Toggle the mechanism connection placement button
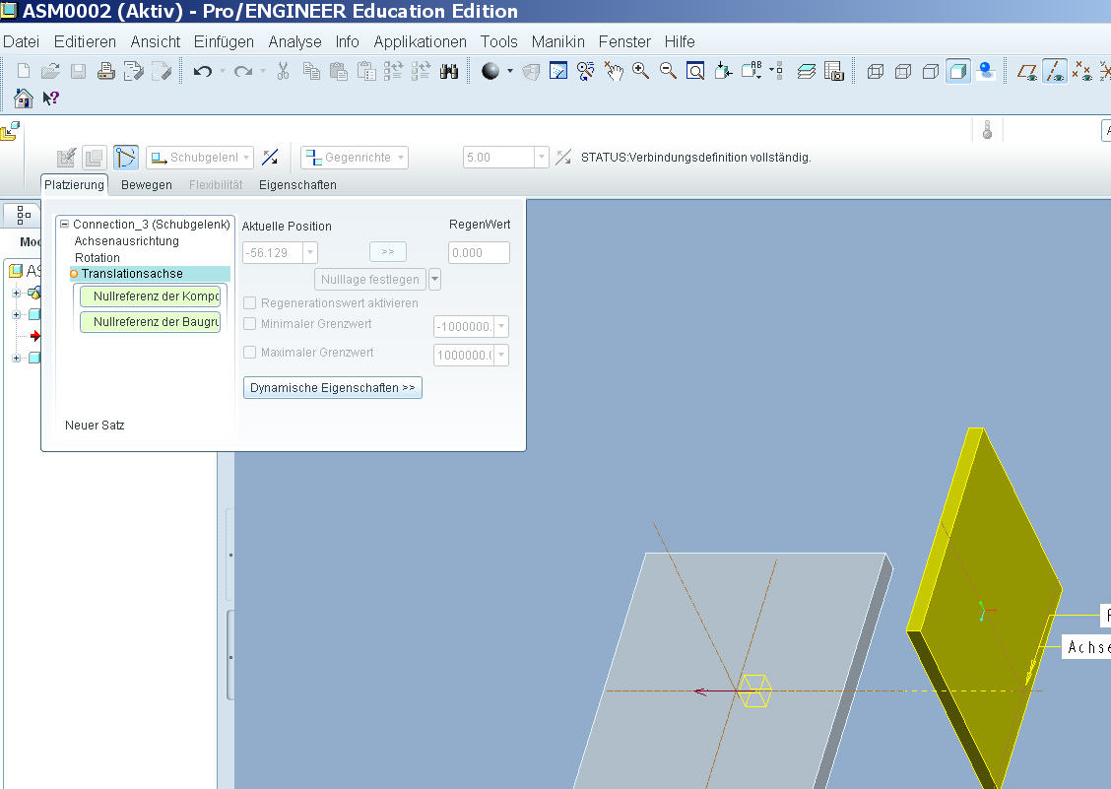Viewport: 1111px width, 789px height. pos(125,158)
